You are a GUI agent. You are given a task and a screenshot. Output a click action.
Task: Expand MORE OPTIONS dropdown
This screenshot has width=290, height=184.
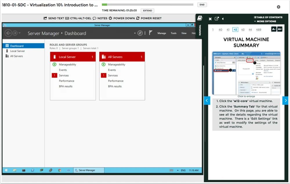(265, 21)
